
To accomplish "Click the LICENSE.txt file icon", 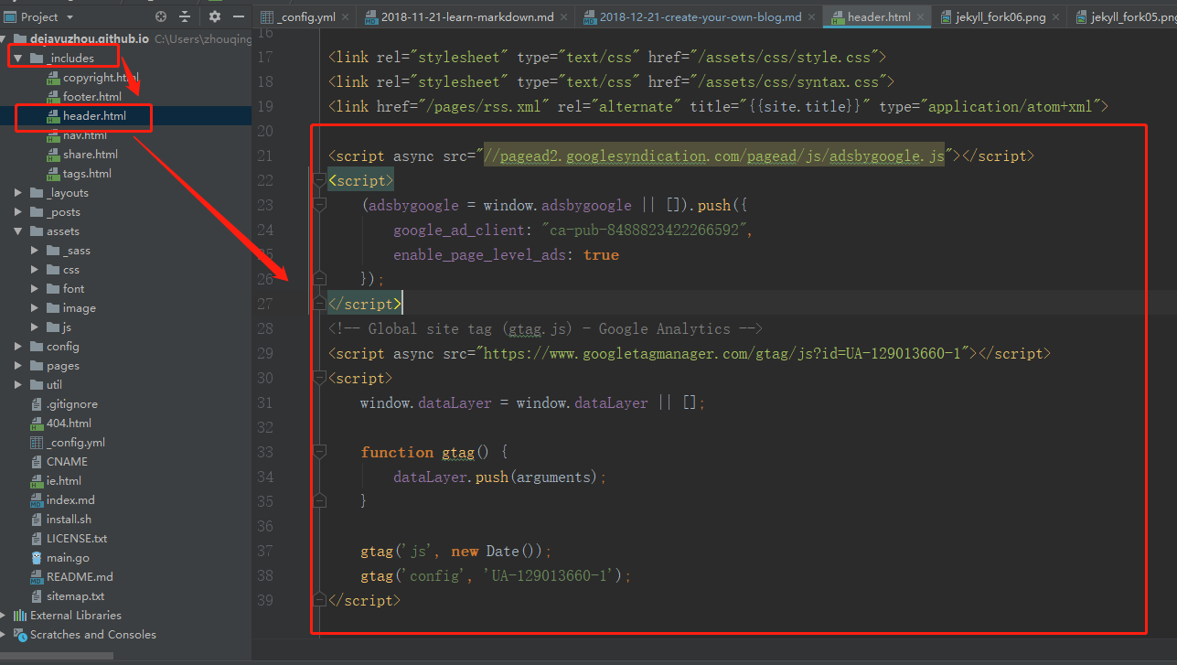I will click(37, 539).
